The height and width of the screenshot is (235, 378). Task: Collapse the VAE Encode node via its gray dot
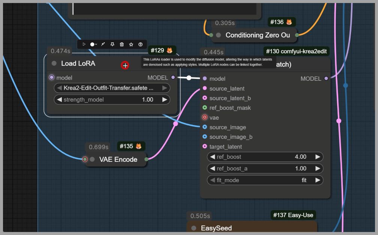click(x=92, y=159)
